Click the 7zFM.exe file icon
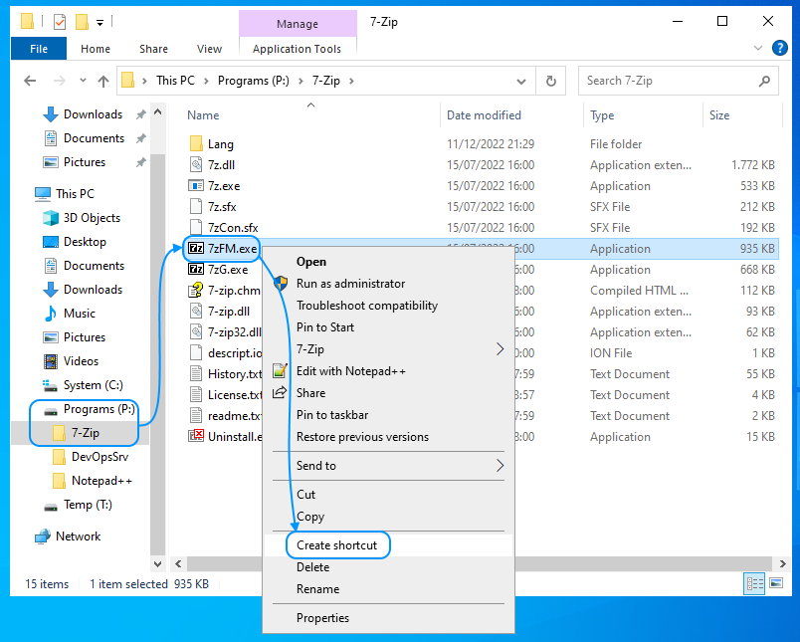800x642 pixels. click(196, 249)
